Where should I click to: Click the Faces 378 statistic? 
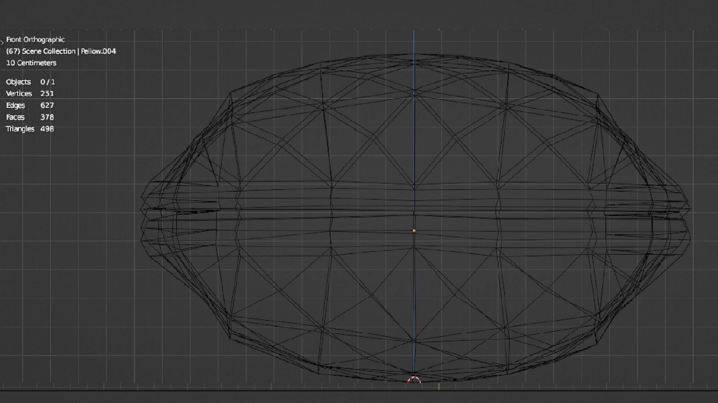point(30,117)
